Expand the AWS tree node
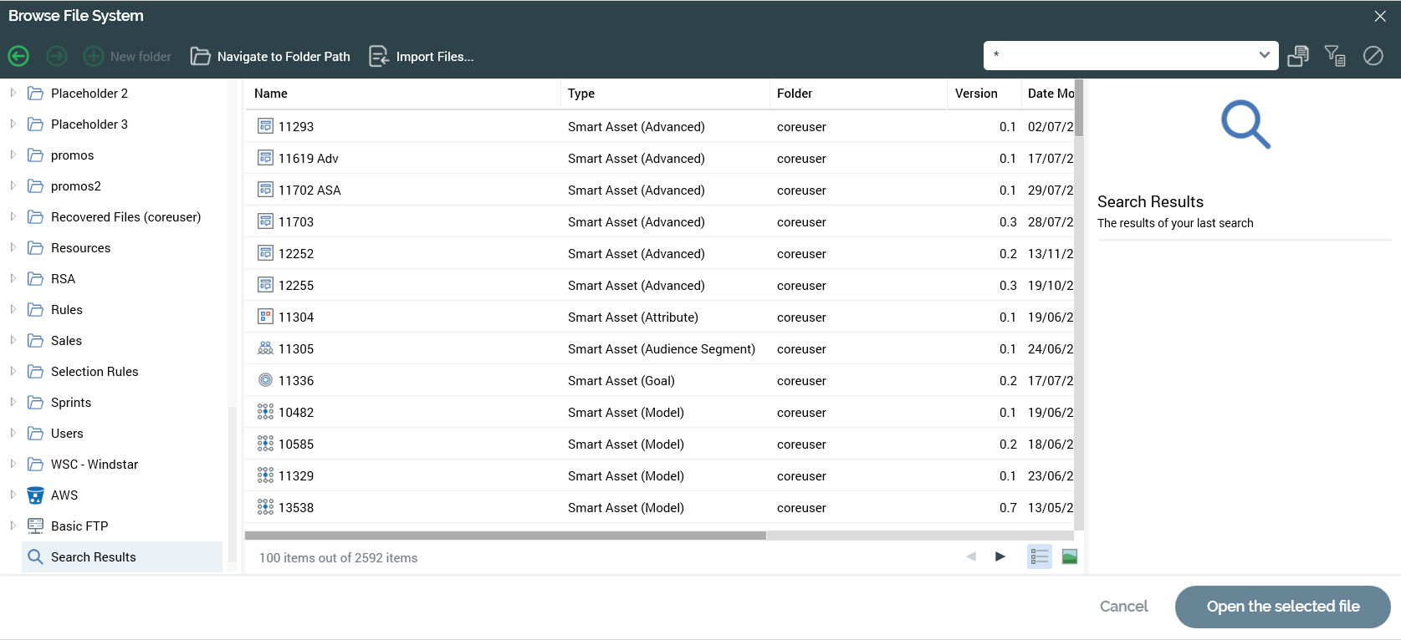The width and height of the screenshot is (1401, 640). coord(13,495)
